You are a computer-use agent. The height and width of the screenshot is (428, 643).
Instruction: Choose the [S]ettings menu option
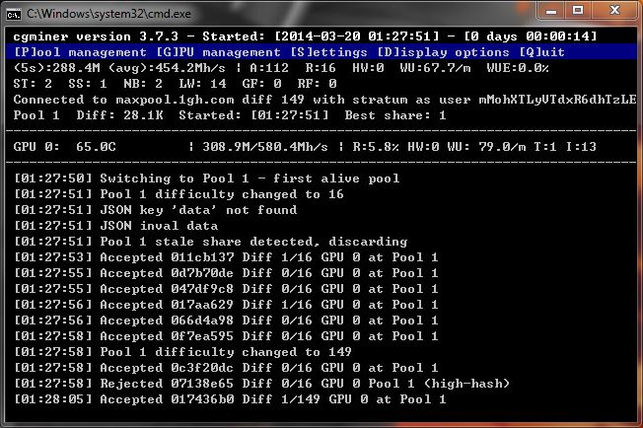[328, 52]
